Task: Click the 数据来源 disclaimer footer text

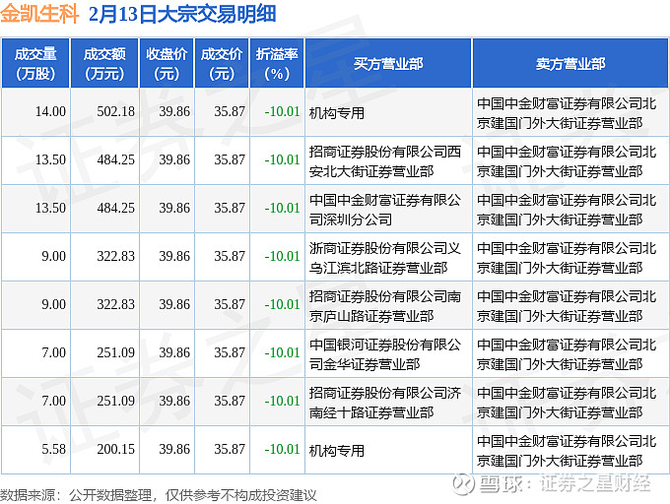Action: [x=159, y=495]
